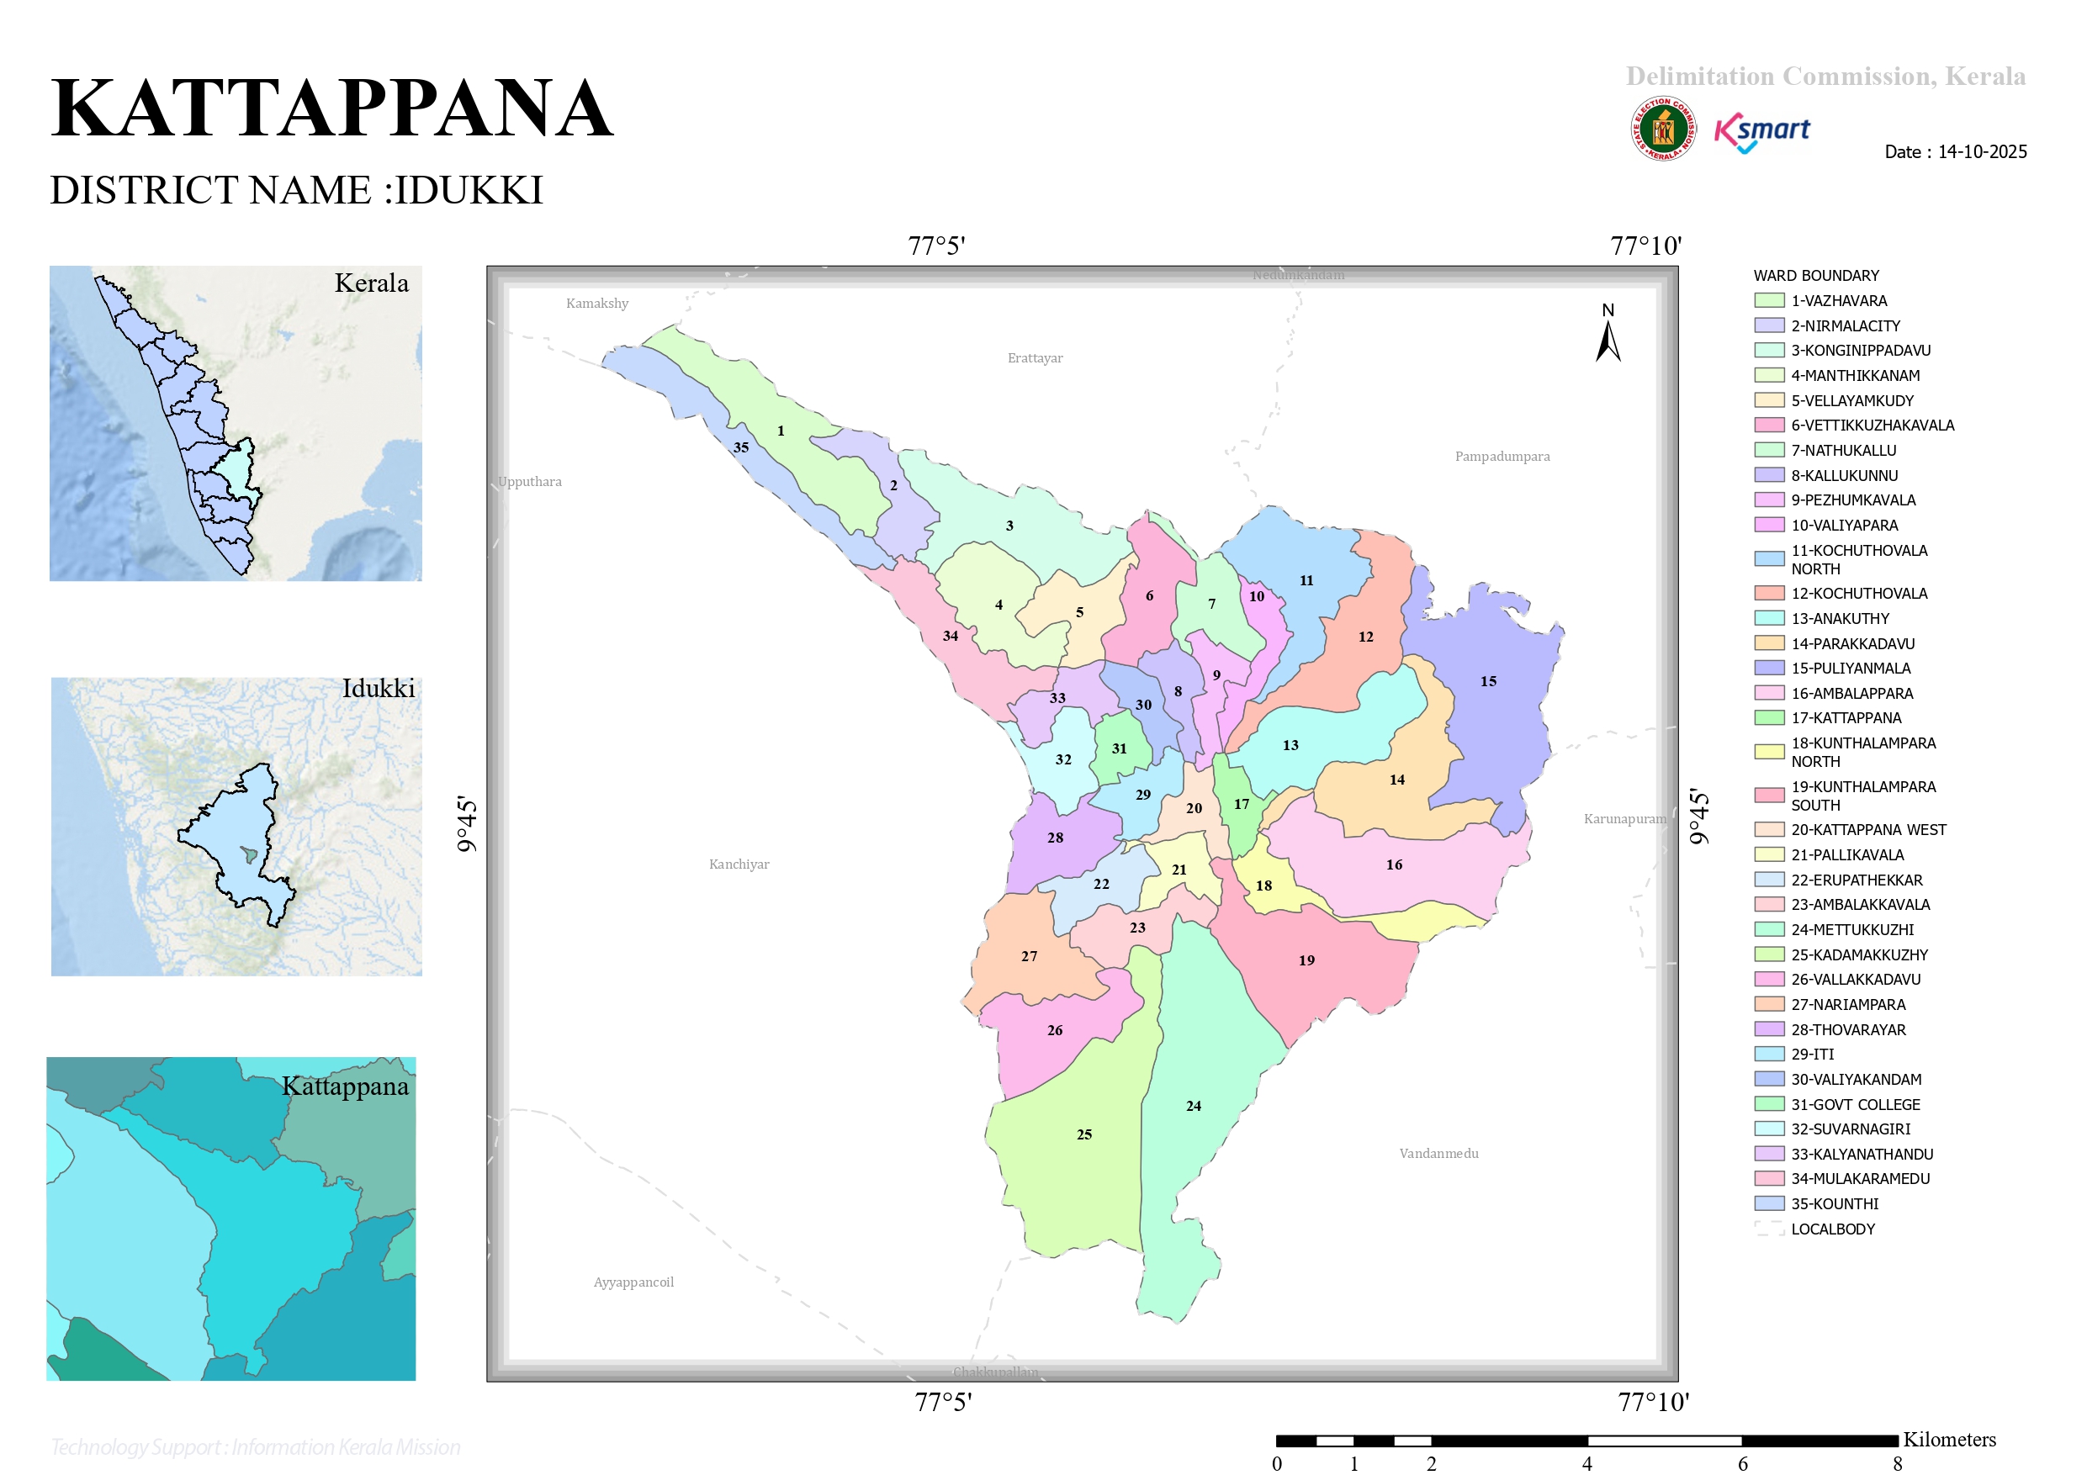
Task: Click the 'Ayyappancoil' neighbouring area label
Action: pyautogui.click(x=633, y=1282)
